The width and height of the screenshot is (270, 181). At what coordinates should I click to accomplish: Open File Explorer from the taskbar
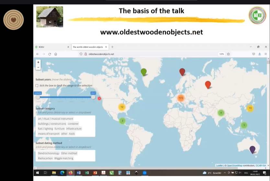pos(54,173)
